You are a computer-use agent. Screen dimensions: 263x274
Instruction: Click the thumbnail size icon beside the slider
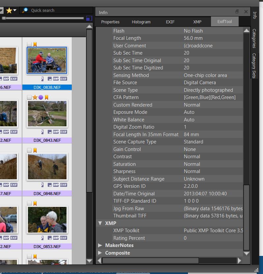[x=89, y=18]
